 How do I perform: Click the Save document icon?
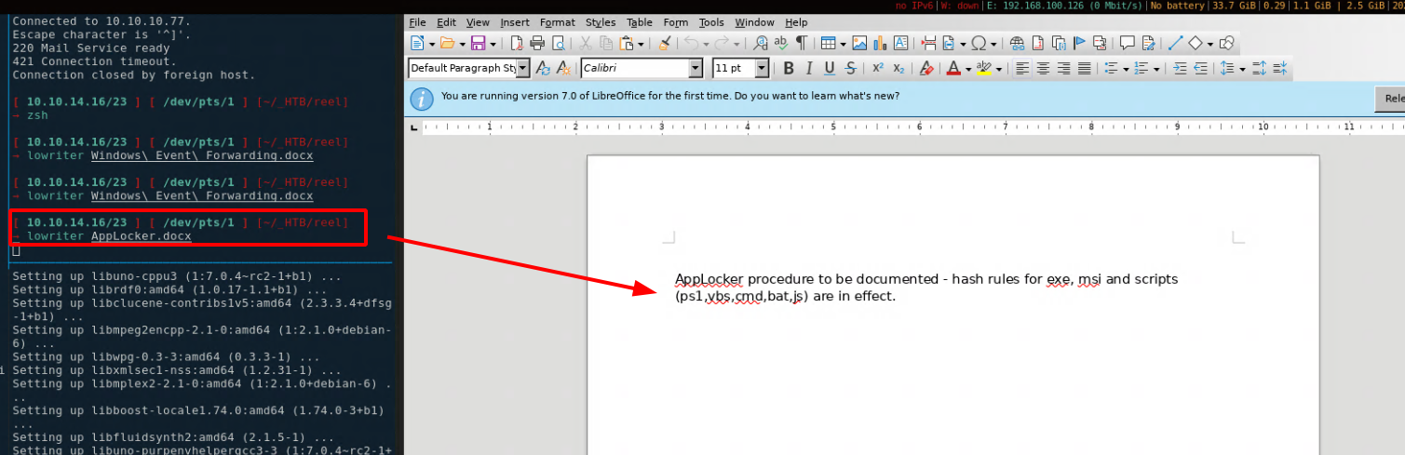[479, 43]
